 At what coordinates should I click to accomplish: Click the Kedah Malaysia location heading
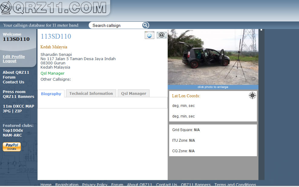tap(54, 47)
